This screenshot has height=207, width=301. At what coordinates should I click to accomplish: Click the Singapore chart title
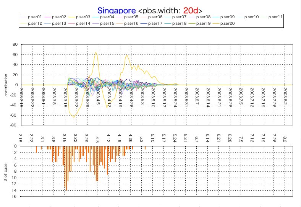pyautogui.click(x=117, y=11)
